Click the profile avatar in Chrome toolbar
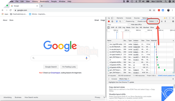This screenshot has height=101, width=175. tap(168, 10)
